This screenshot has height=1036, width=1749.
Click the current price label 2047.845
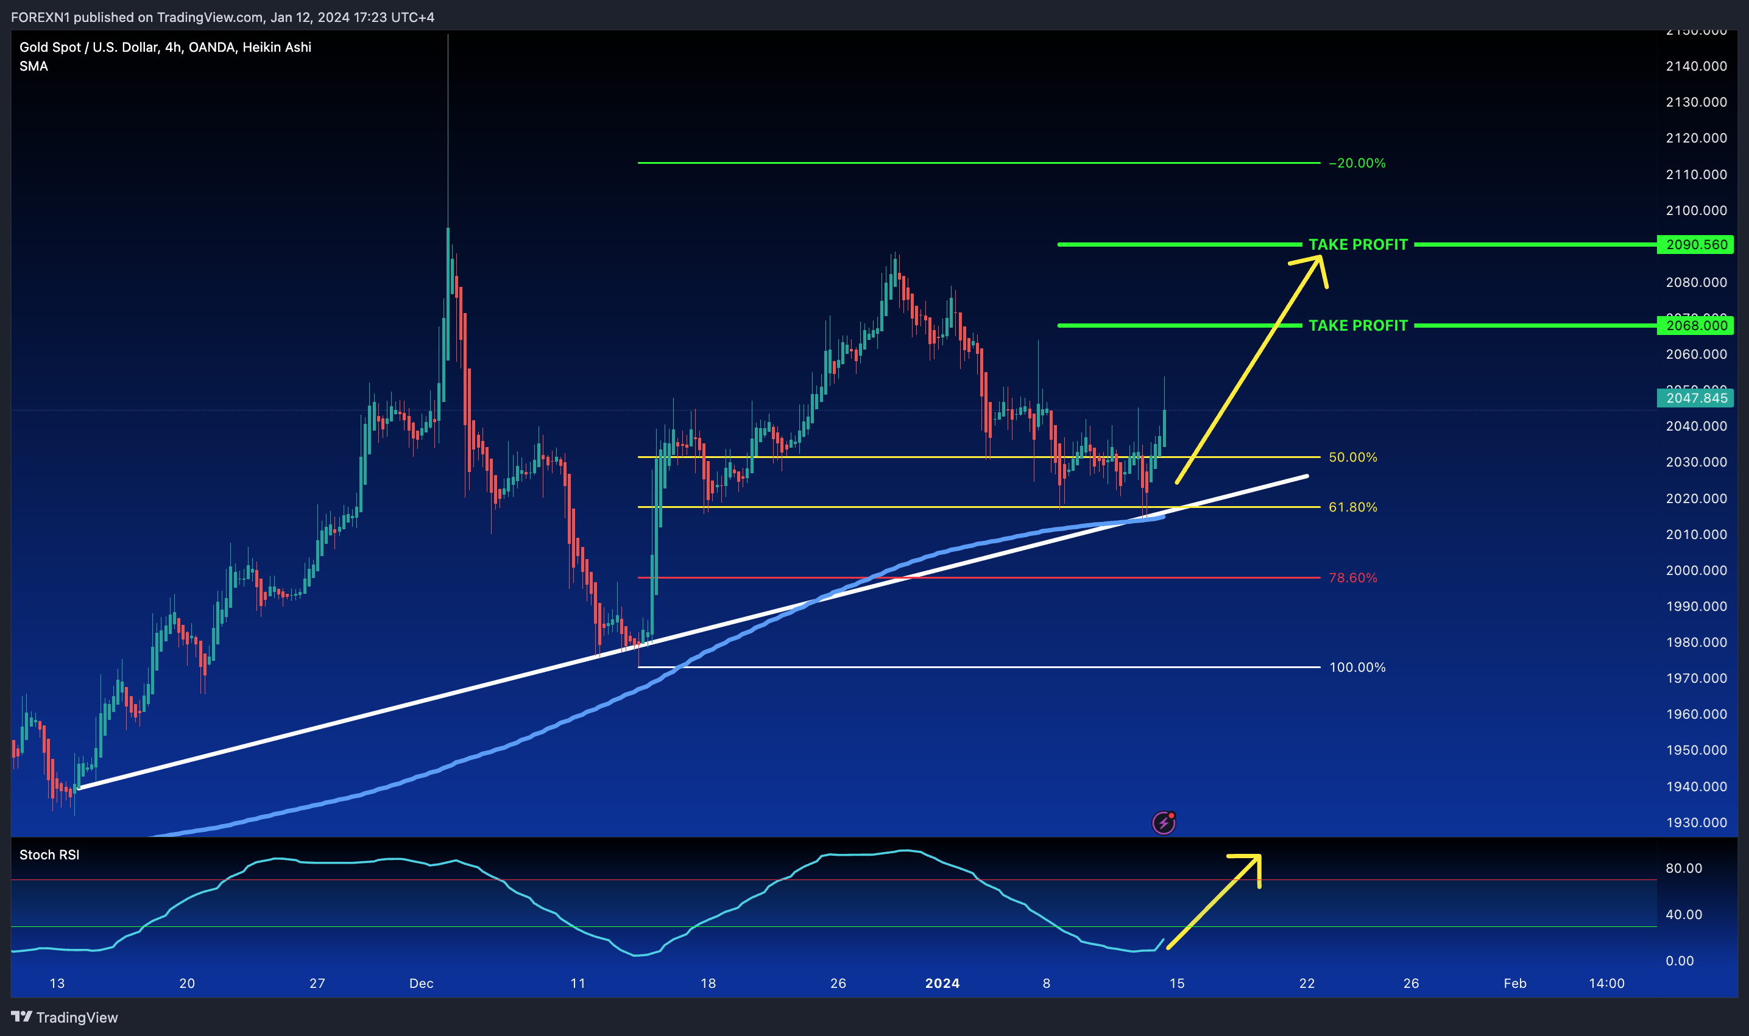click(x=1695, y=398)
